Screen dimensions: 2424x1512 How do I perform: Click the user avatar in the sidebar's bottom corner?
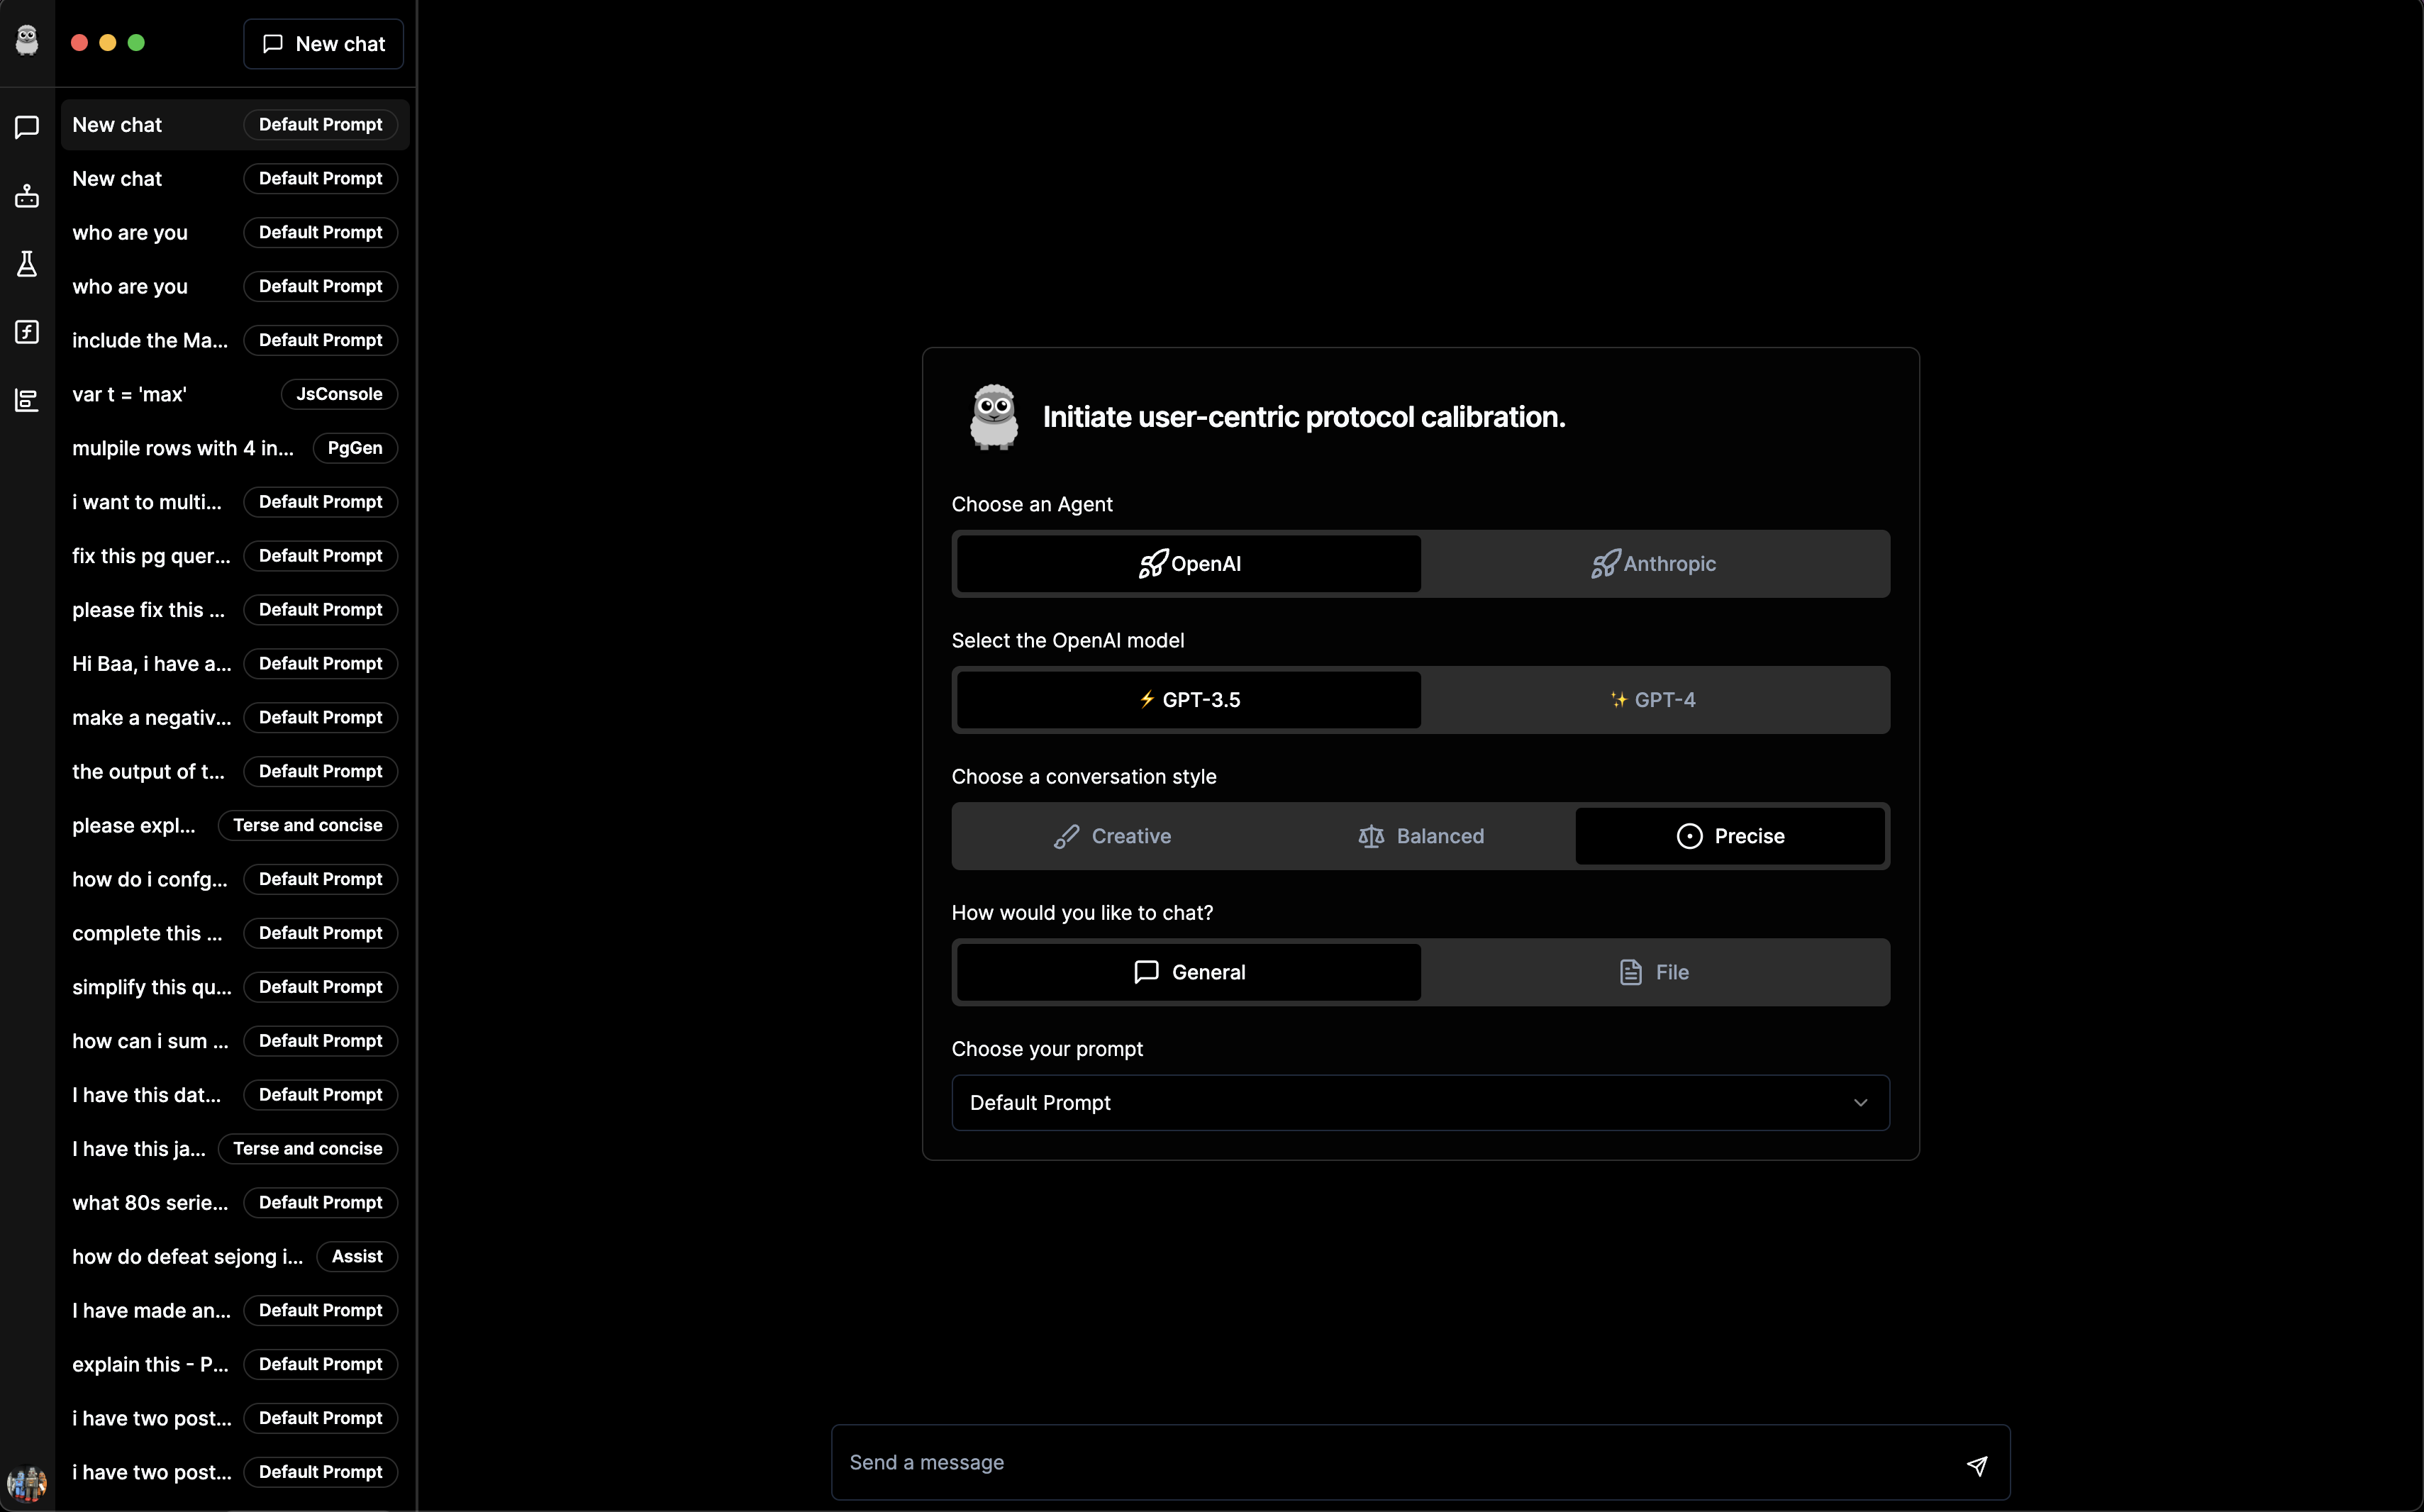coord(27,1483)
